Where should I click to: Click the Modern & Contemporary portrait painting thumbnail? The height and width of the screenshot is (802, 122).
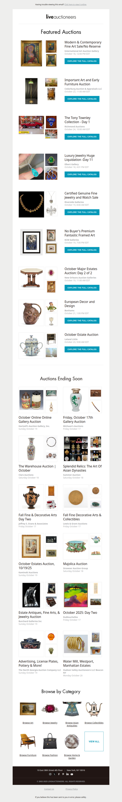click(31, 53)
